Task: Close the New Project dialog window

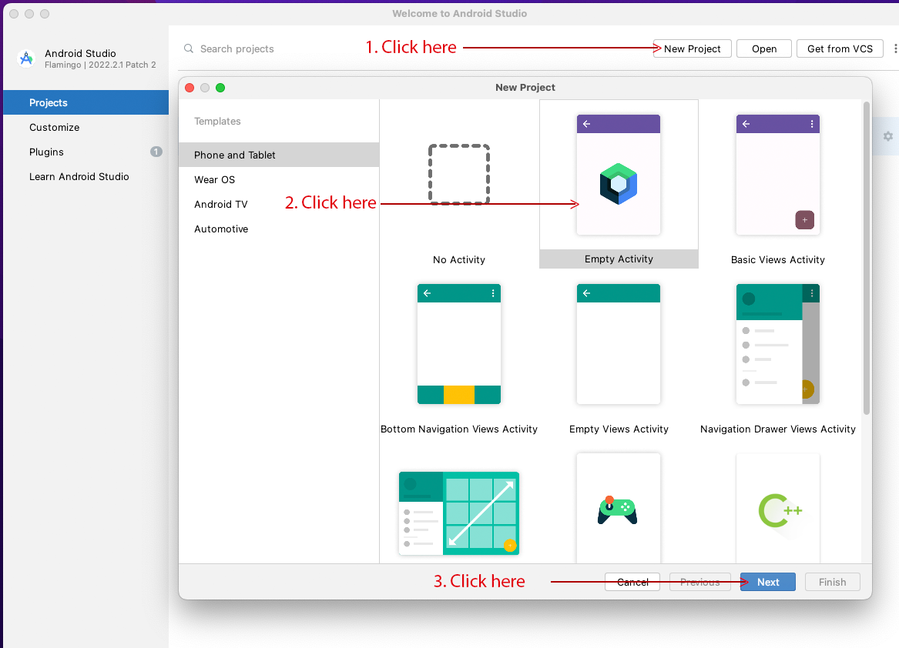Action: pyautogui.click(x=190, y=88)
